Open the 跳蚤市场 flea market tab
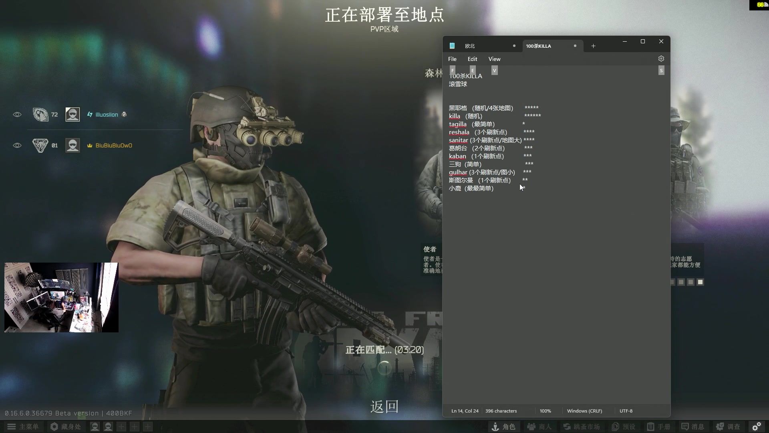Image resolution: width=769 pixels, height=433 pixels. tap(582, 427)
